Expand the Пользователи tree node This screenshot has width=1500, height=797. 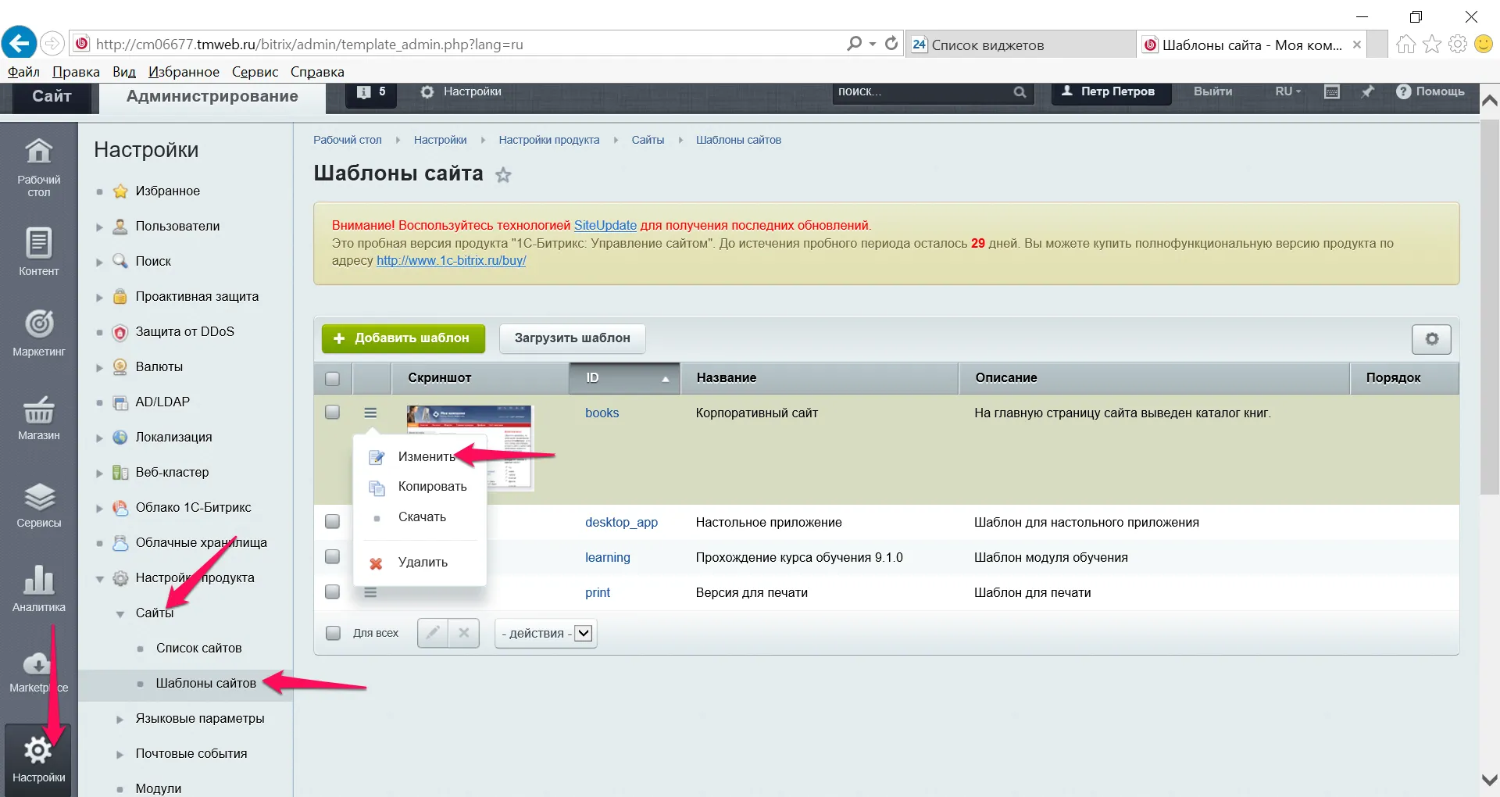tap(99, 227)
